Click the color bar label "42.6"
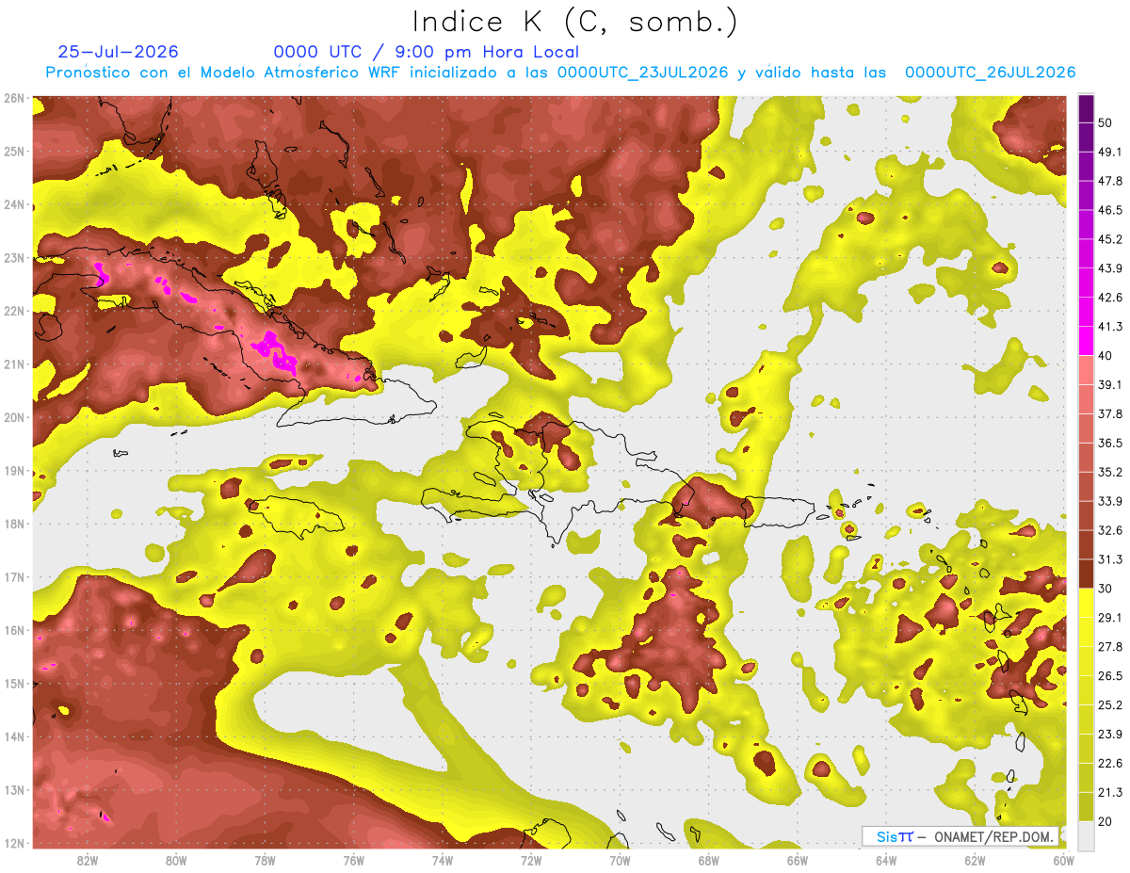The width and height of the screenshot is (1130, 873). pos(1110,298)
